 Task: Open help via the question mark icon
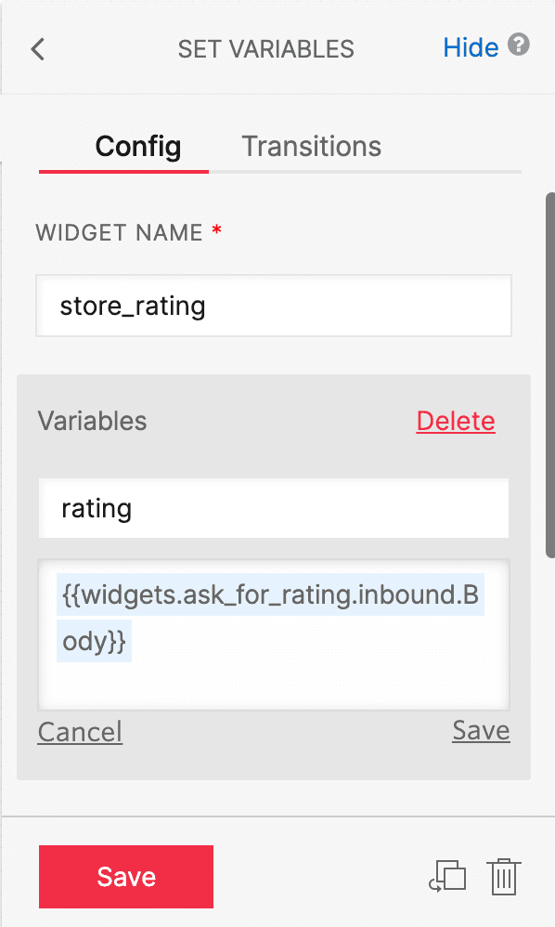519,46
